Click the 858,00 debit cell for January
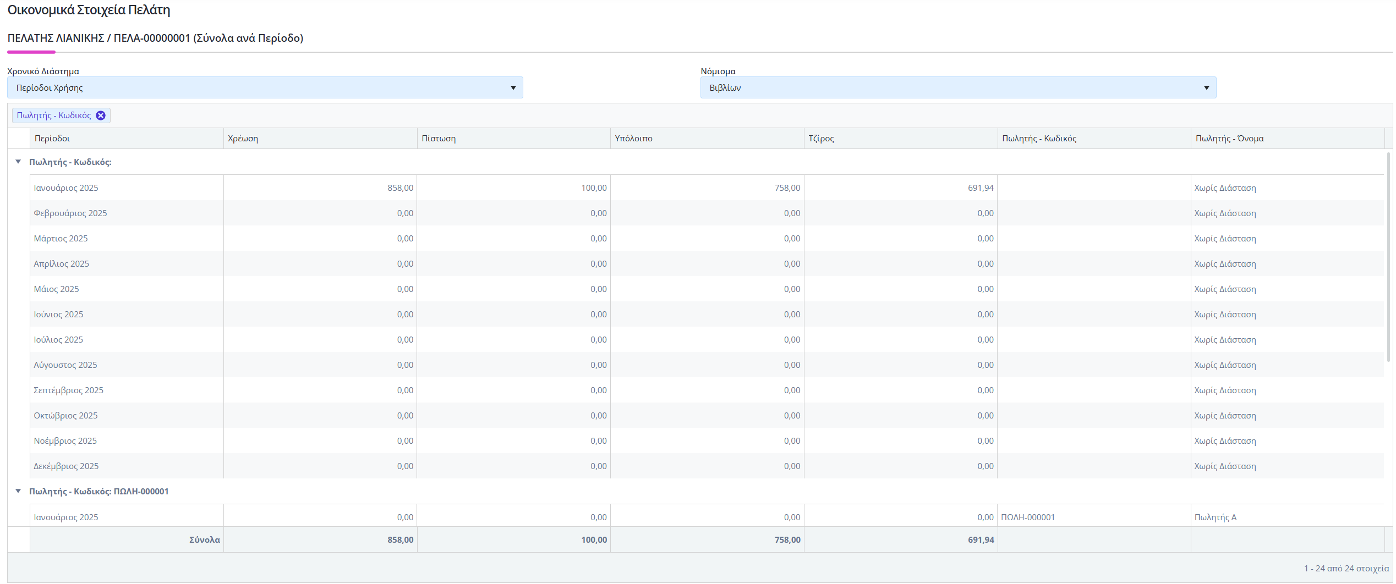This screenshot has height=584, width=1396. pyautogui.click(x=320, y=188)
